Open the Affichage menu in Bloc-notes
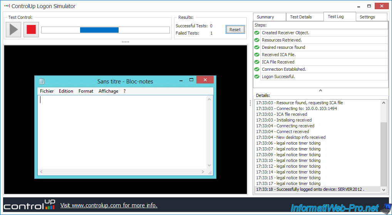Screen dimensions: 392x215 pos(108,91)
